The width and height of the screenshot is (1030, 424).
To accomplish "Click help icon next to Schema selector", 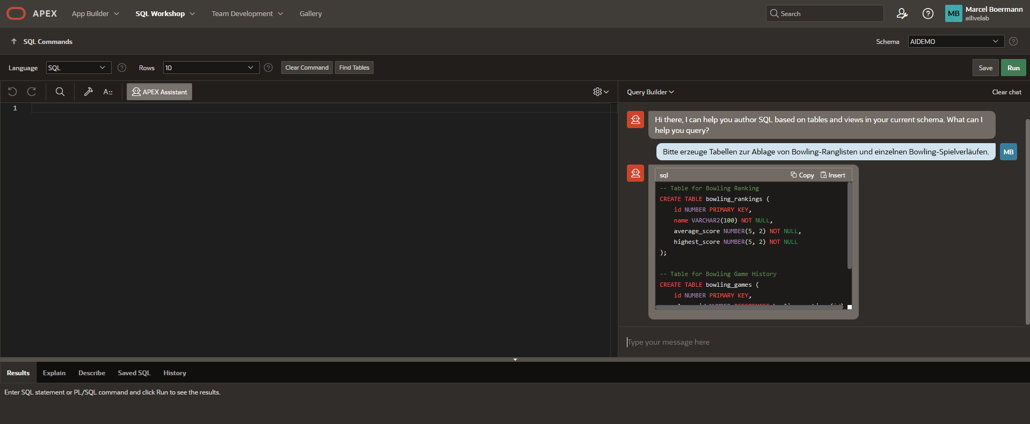I will [1013, 41].
